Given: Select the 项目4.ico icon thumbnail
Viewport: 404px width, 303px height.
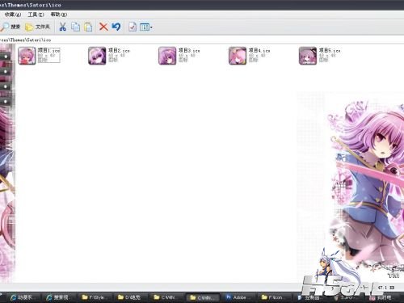Looking at the screenshot, I should [x=238, y=56].
